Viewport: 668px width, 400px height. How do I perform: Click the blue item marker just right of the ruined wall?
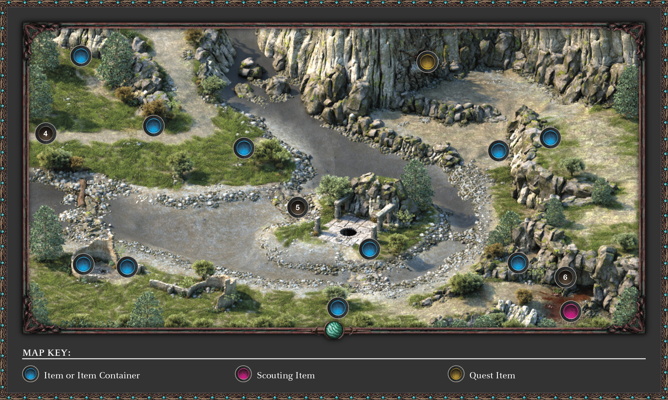point(127,267)
